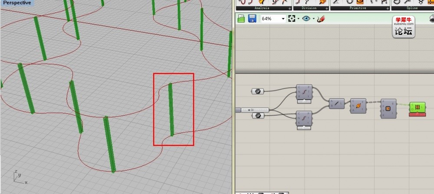Toggle the preview eye icon
The image size is (434, 194).
tap(306, 19)
